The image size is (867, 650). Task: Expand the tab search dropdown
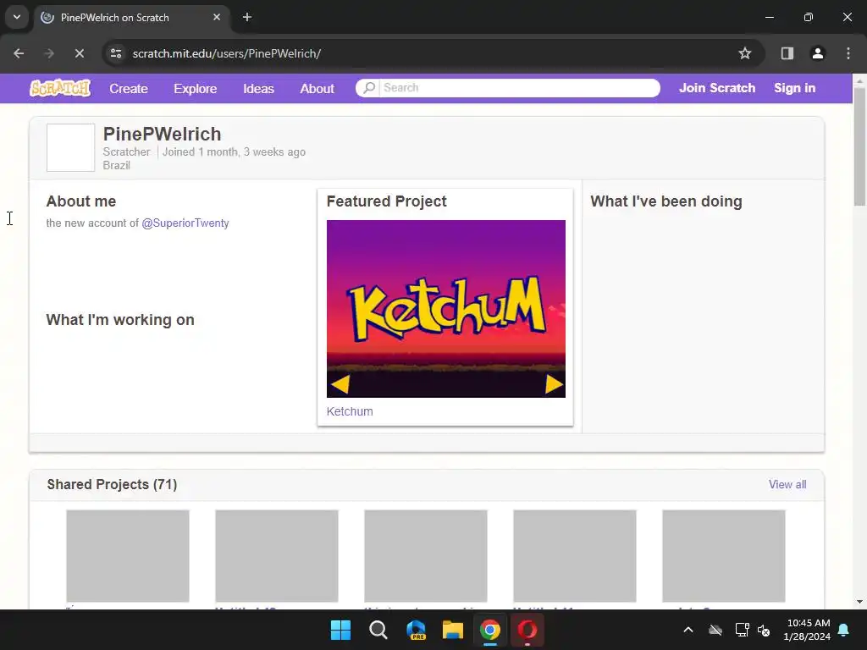[x=17, y=17]
